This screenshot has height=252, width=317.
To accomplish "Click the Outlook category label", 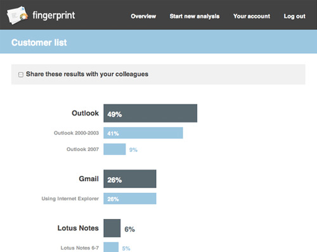I will coord(85,113).
